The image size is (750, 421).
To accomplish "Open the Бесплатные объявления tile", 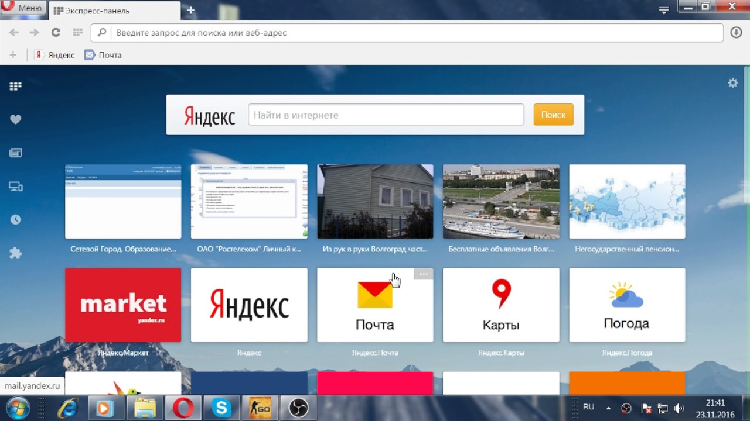I will (x=501, y=202).
